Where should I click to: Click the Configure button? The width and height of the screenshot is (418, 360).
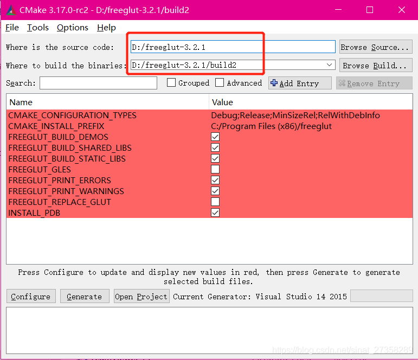pos(31,296)
